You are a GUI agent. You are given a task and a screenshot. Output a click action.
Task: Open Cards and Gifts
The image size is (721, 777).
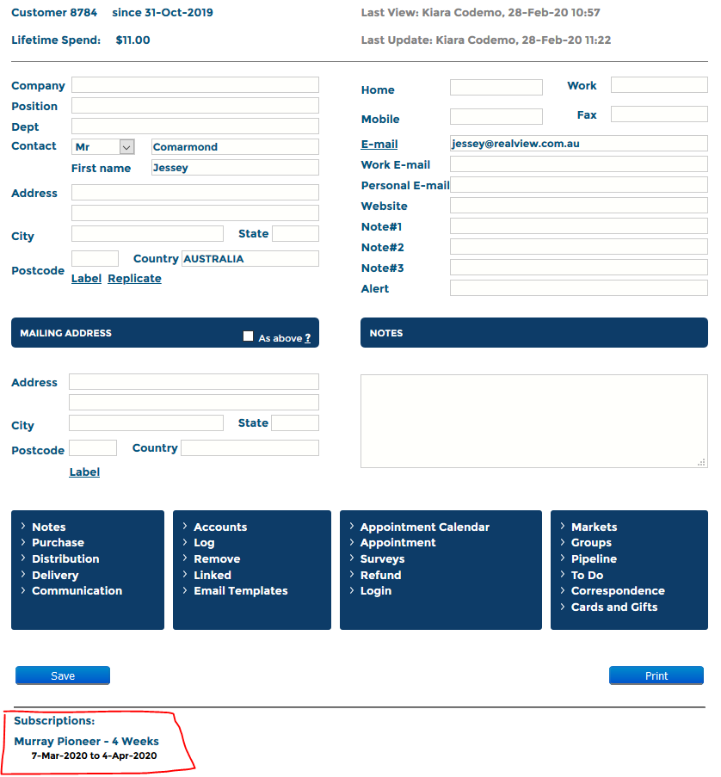click(x=614, y=607)
